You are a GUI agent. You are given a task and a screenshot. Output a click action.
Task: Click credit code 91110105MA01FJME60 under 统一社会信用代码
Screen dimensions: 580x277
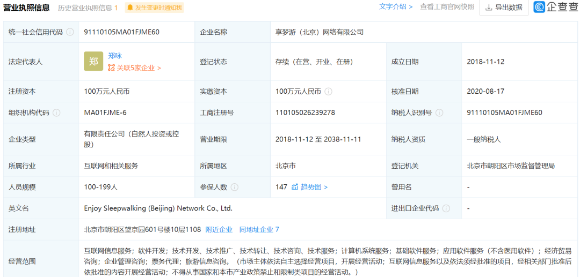tap(122, 32)
